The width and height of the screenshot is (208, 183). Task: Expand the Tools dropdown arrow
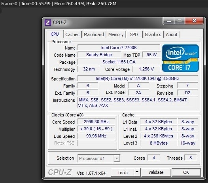pos(137,172)
